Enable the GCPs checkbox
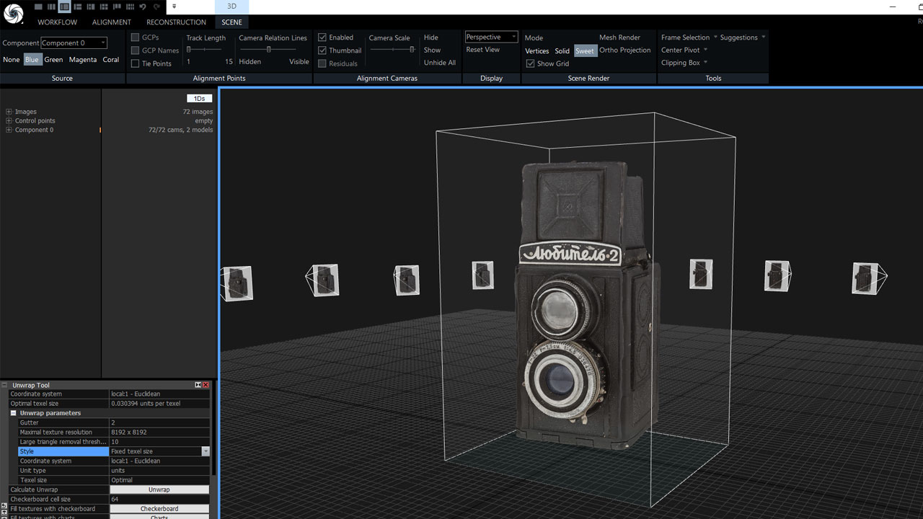The width and height of the screenshot is (923, 519). click(x=135, y=37)
